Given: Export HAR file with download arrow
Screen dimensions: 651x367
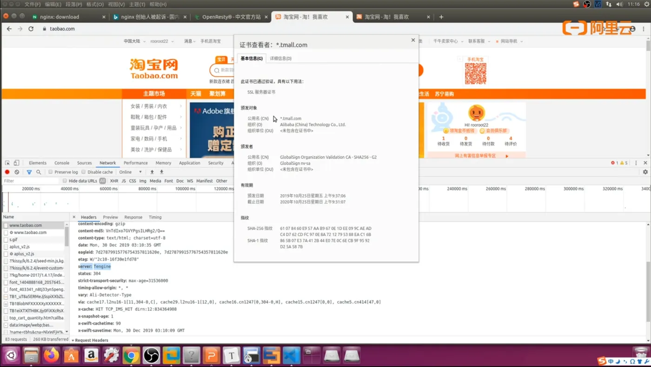Looking at the screenshot, I should (x=161, y=172).
